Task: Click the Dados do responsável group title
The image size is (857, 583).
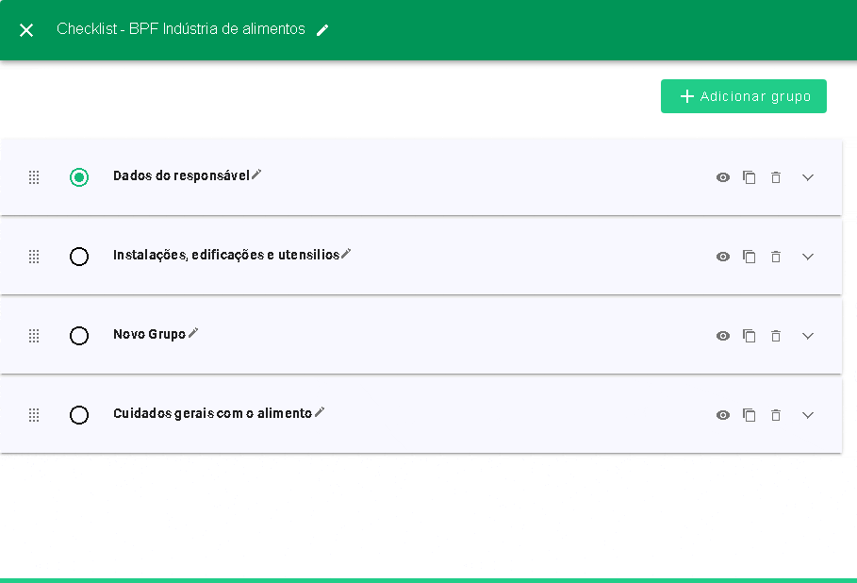Action: [x=180, y=175]
